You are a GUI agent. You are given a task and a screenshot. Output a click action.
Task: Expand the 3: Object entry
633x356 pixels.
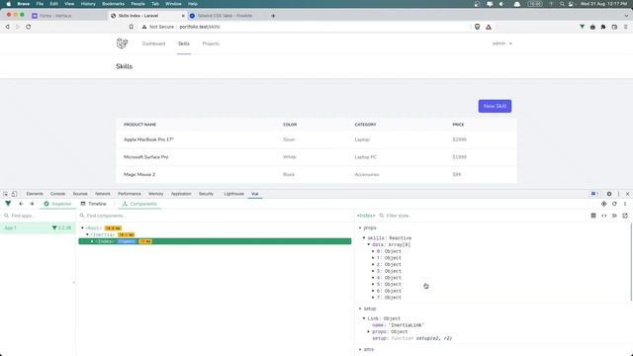(x=373, y=271)
